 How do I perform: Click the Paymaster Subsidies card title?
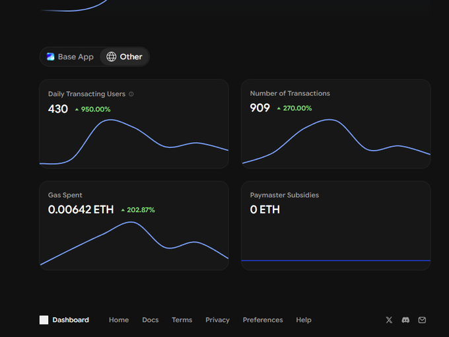coord(285,195)
